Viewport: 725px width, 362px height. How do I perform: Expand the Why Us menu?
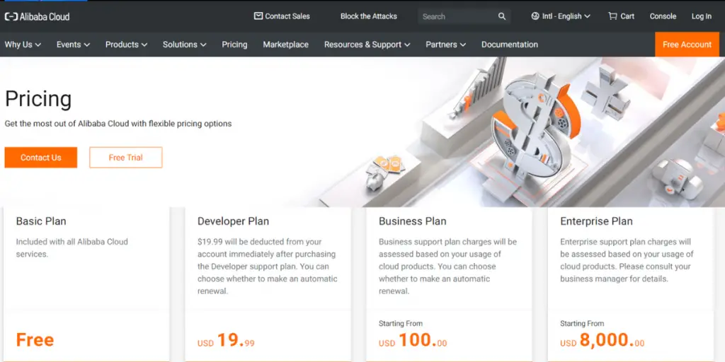tap(23, 45)
